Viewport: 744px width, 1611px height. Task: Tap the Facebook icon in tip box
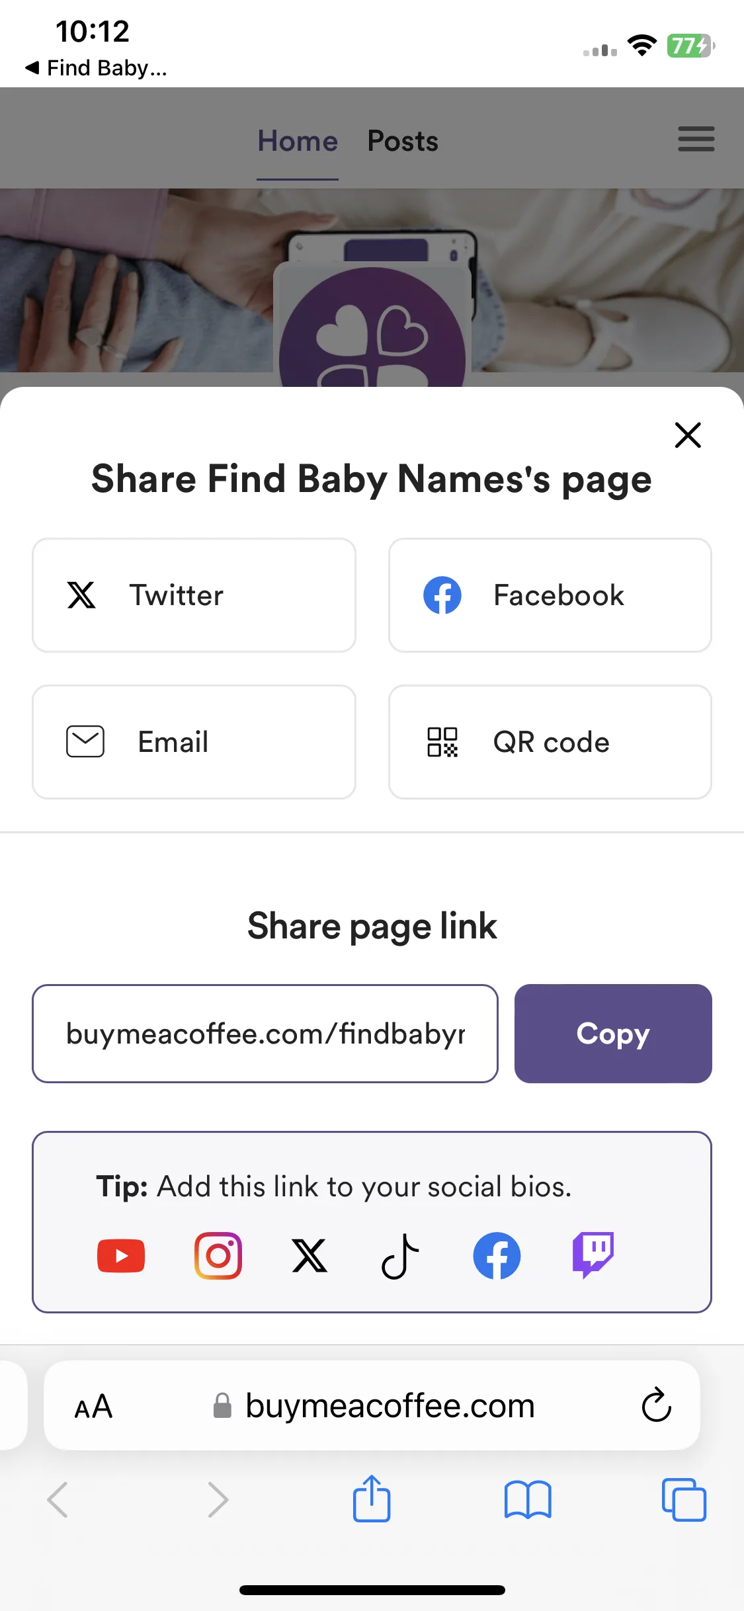click(497, 1255)
